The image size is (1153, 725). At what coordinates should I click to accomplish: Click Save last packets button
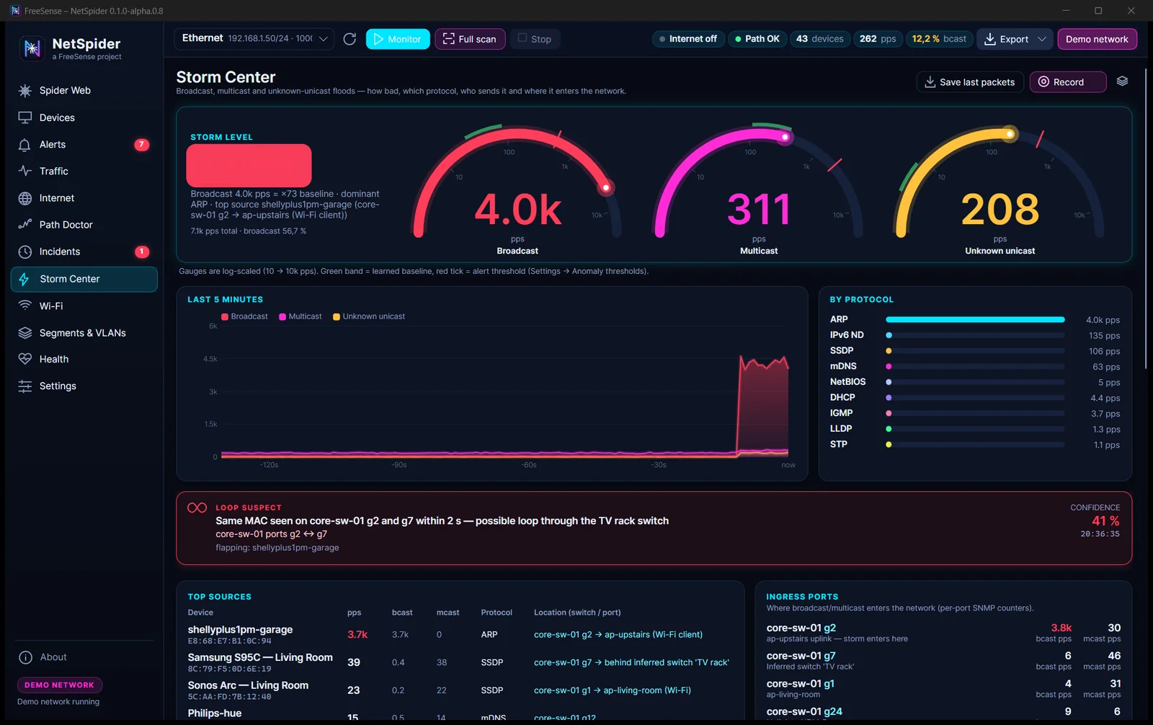tap(970, 82)
